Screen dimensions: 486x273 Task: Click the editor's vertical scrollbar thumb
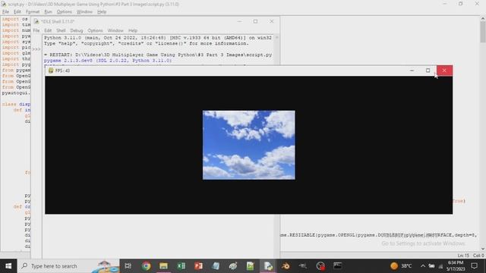click(483, 32)
